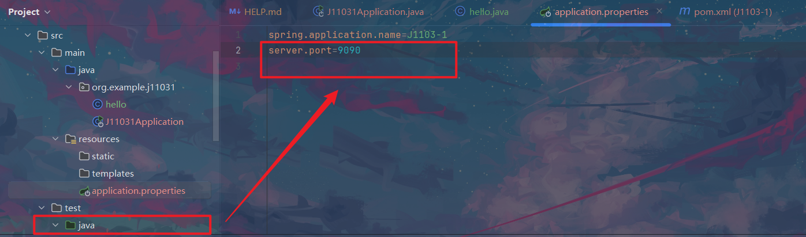This screenshot has height=237, width=806.
Task: Close the application.properties tab
Action: click(x=659, y=12)
